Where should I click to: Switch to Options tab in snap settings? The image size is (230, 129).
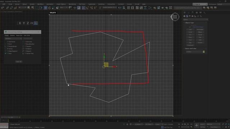coord(12,35)
